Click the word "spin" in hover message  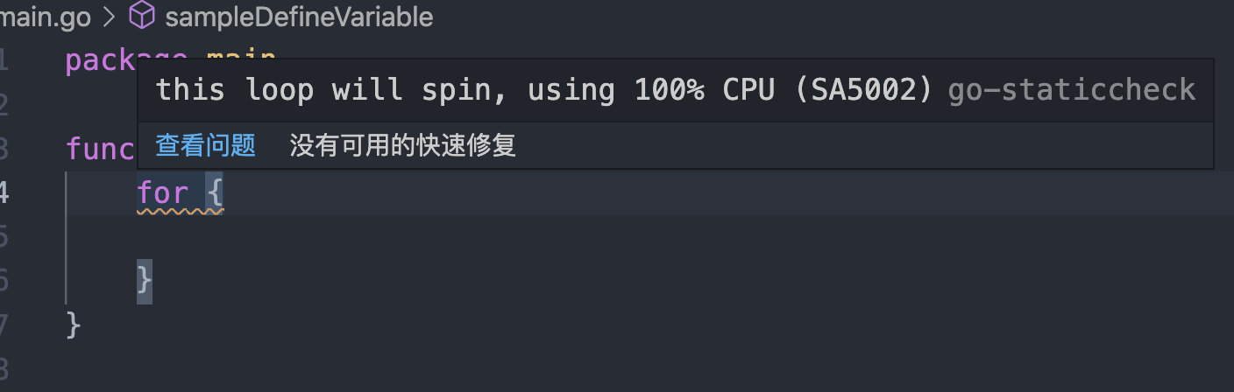point(465,89)
